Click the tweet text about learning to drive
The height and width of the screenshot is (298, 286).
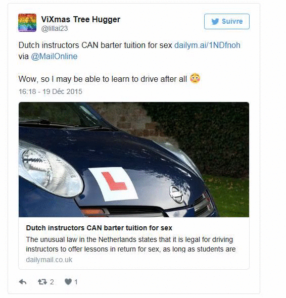[103, 79]
